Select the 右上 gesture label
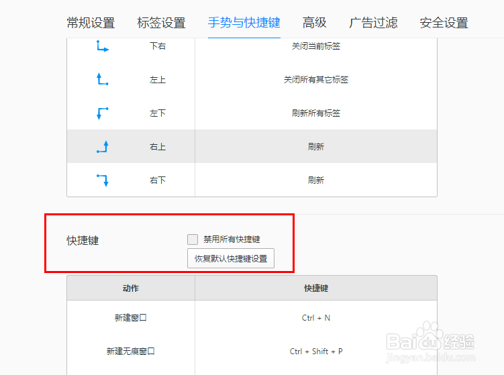The height and width of the screenshot is (375, 504). pos(158,147)
